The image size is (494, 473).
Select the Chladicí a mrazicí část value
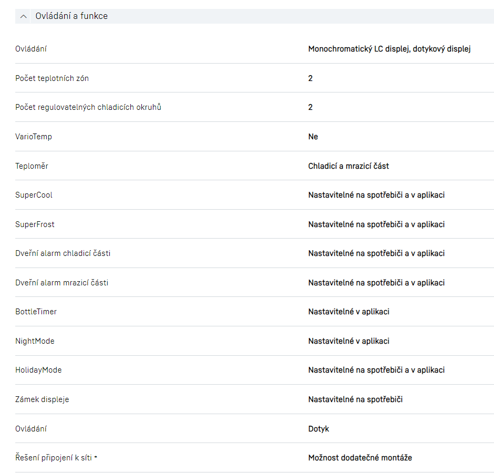[348, 166]
